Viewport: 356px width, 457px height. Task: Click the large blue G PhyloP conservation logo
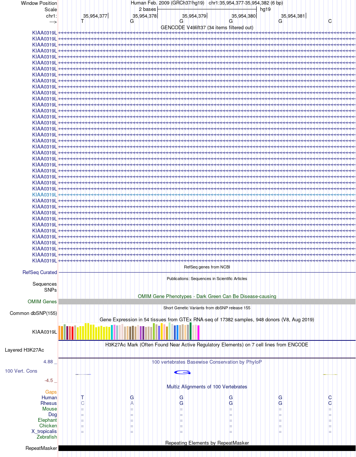coord(182,372)
